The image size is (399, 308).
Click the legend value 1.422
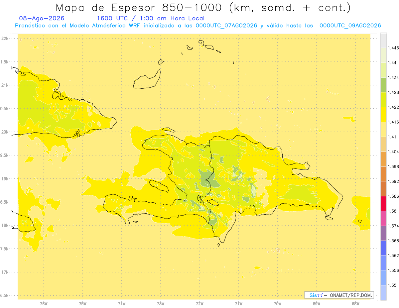coord(394,107)
